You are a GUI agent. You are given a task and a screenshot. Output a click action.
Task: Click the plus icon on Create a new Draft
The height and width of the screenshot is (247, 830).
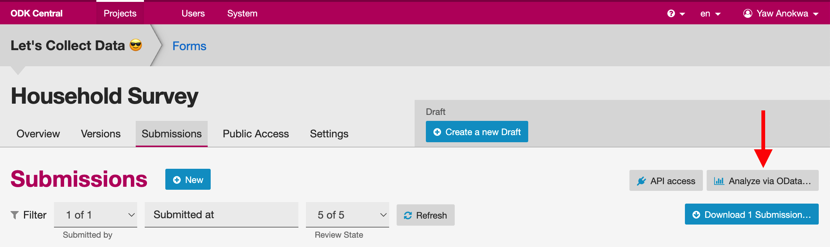click(437, 132)
